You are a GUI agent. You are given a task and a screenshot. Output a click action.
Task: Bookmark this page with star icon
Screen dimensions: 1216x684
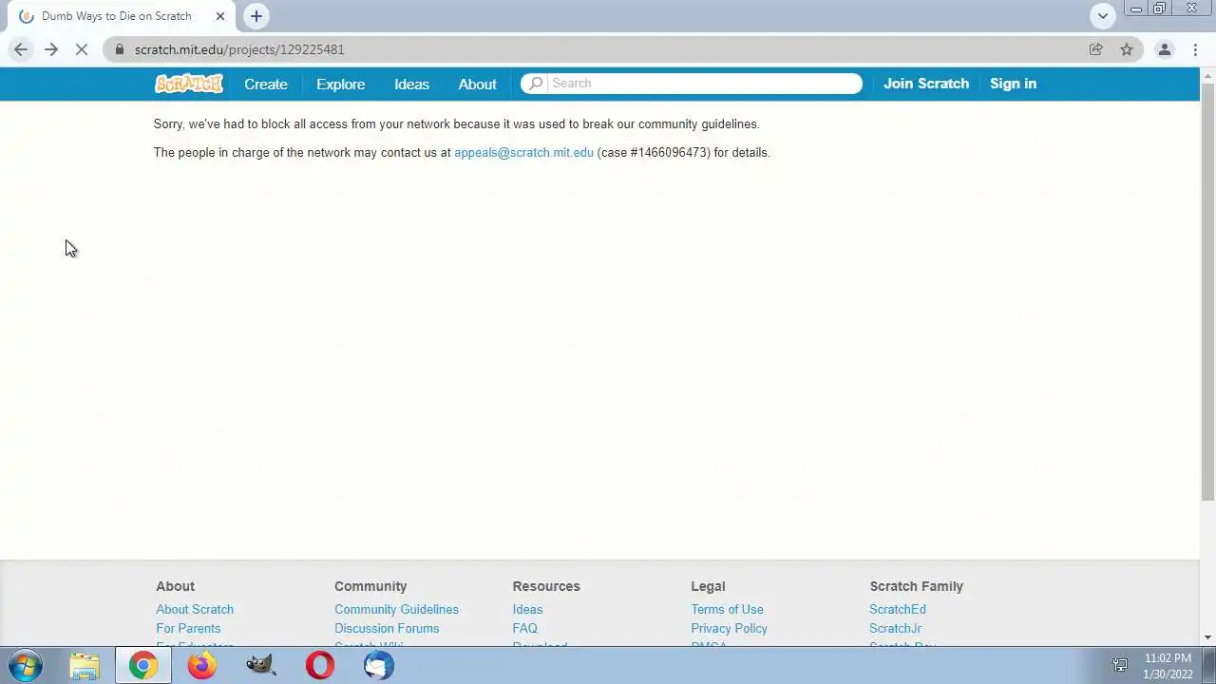coord(1127,49)
